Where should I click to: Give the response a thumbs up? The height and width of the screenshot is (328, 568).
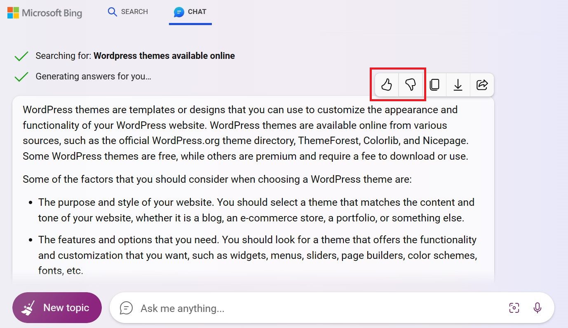(x=386, y=84)
